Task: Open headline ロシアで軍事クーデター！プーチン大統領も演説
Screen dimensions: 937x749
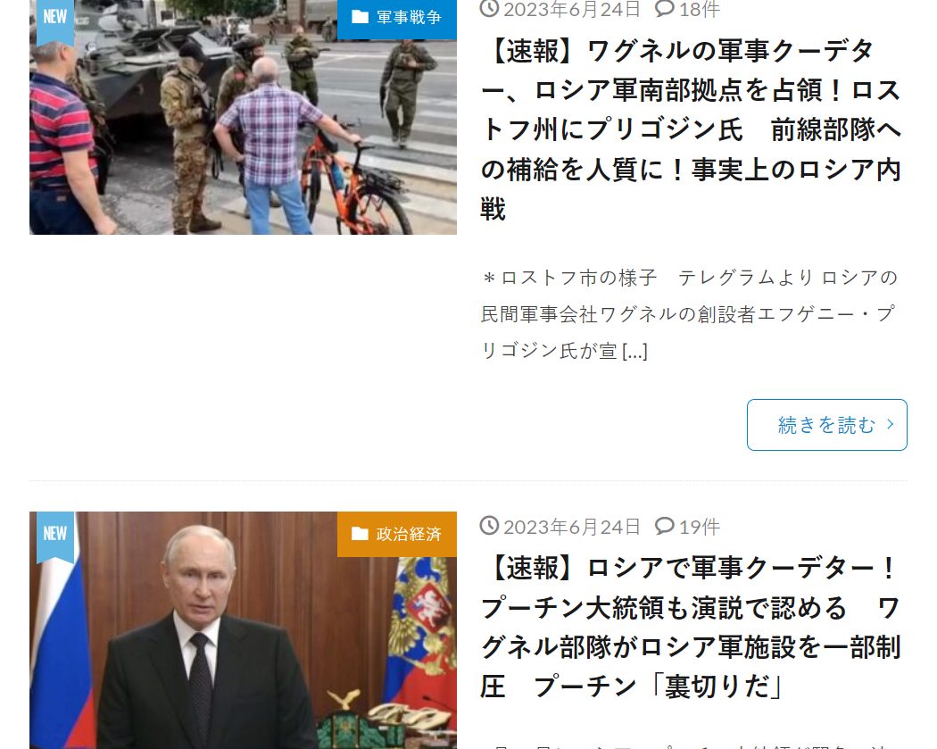Action: (691, 627)
